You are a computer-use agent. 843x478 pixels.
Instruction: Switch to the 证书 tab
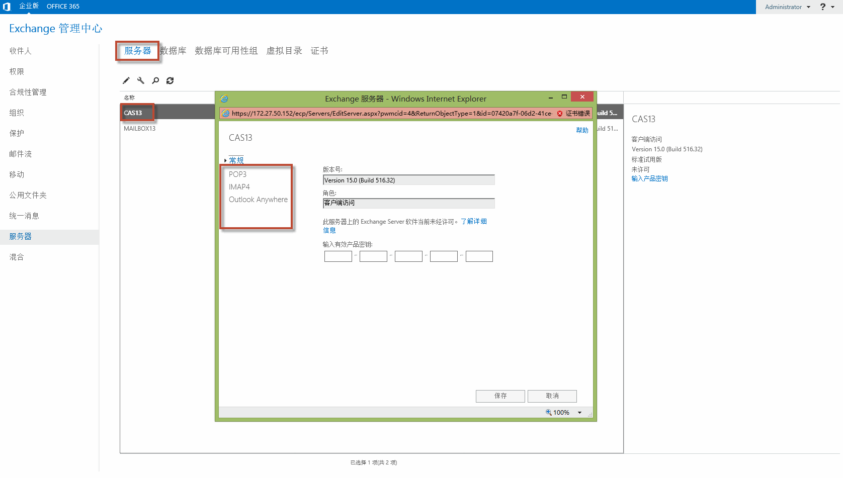coord(319,51)
